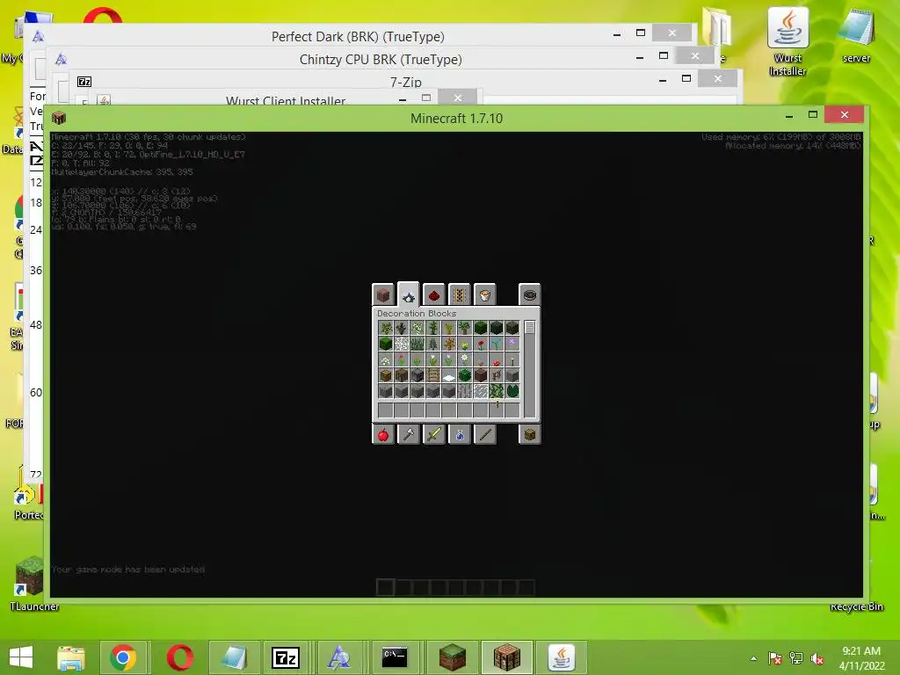Viewport: 900px width, 675px height.
Task: Pick the dark spruce sapling item
Action: [401, 328]
